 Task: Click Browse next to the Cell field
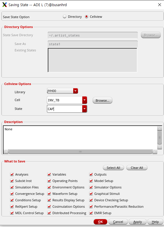(102, 100)
